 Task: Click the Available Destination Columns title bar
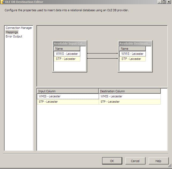point(135,44)
